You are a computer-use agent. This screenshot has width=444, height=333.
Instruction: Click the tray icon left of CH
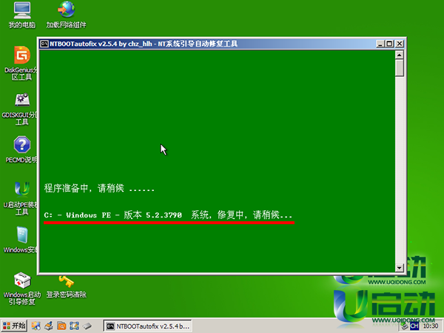pos(404,326)
